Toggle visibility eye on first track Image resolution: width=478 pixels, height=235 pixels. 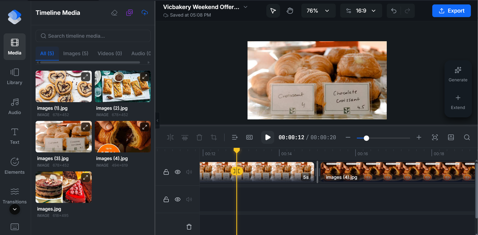pos(178,172)
